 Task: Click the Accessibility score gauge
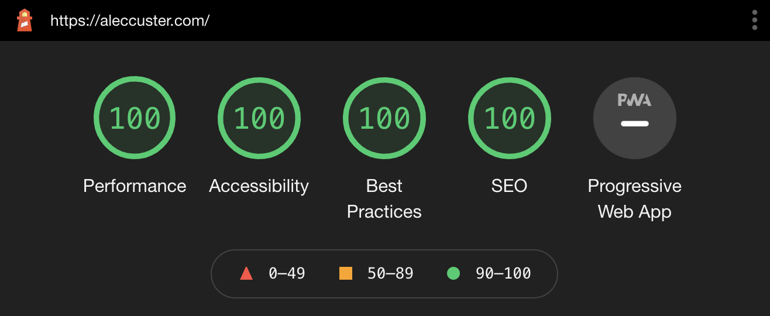click(259, 118)
